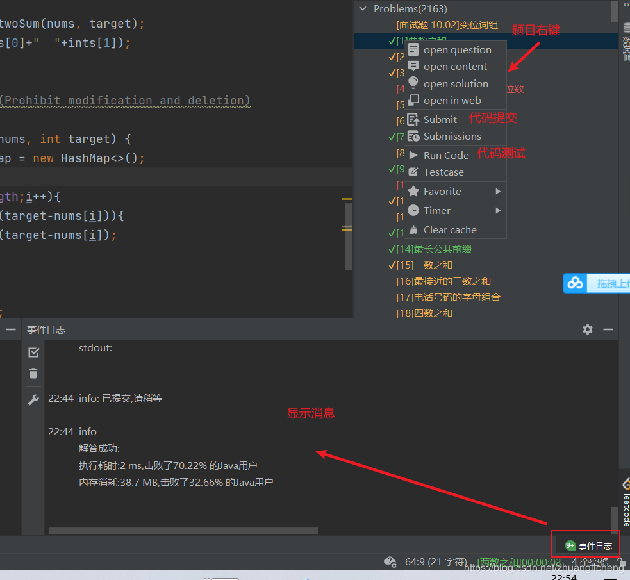
Task: Click the Prohibit modification and deletion comment
Action: (x=125, y=101)
